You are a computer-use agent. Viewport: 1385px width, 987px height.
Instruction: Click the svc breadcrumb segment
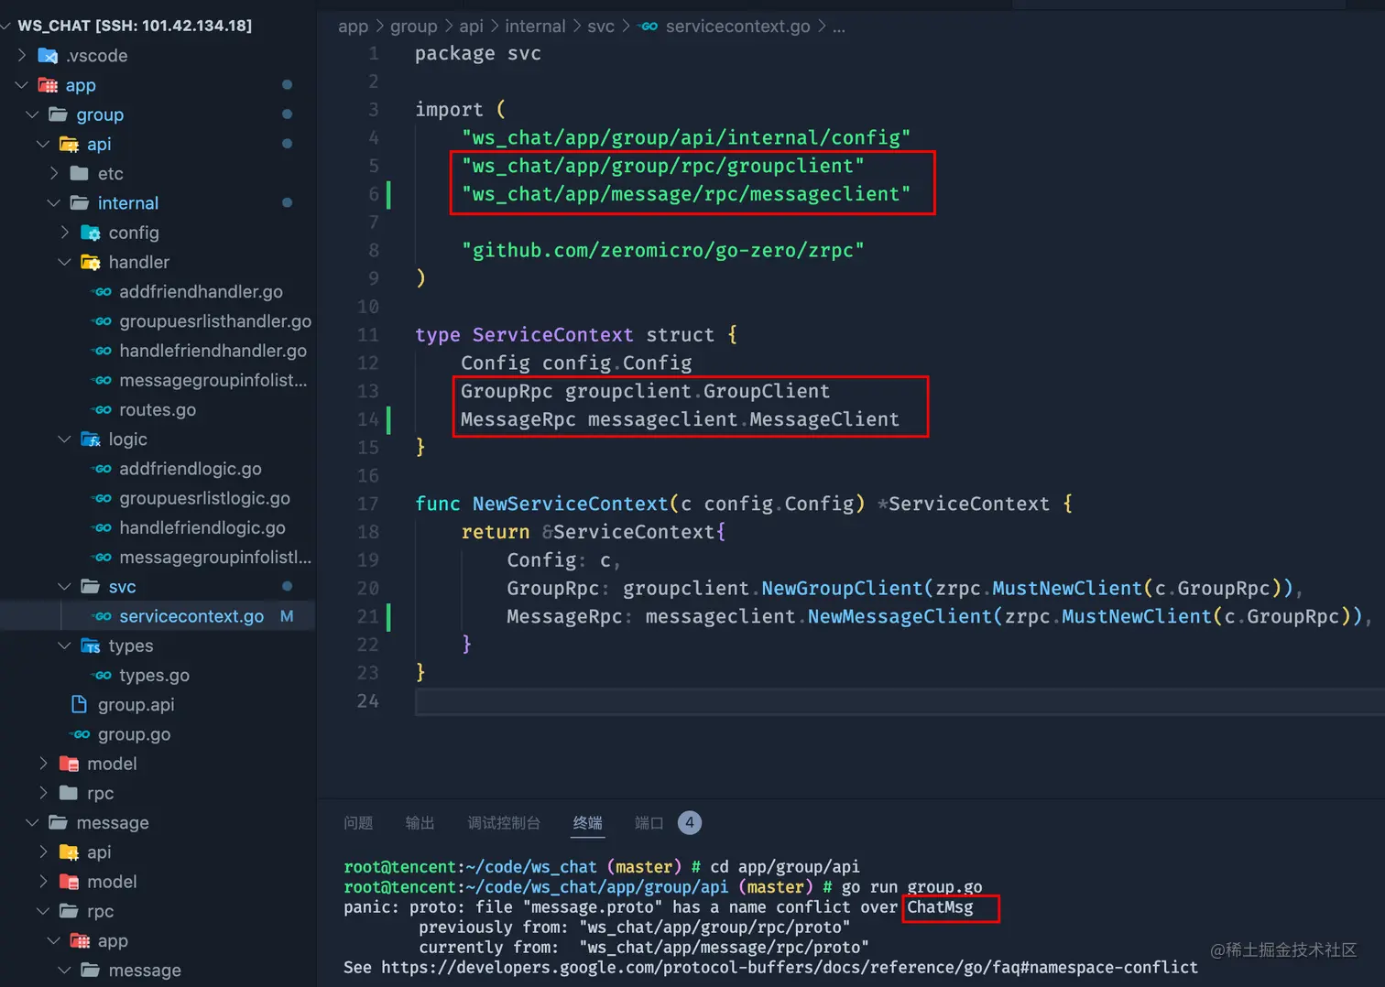coord(601,27)
